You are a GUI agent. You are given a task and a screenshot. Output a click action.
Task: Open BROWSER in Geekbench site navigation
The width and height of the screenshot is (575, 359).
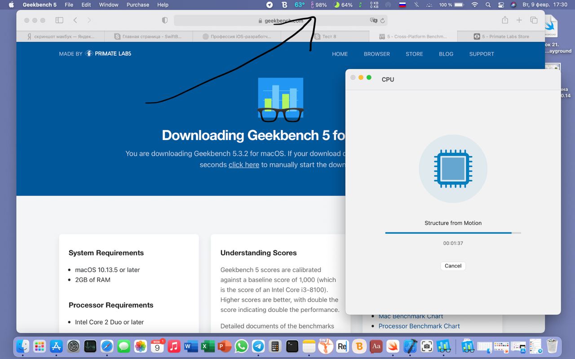click(376, 54)
